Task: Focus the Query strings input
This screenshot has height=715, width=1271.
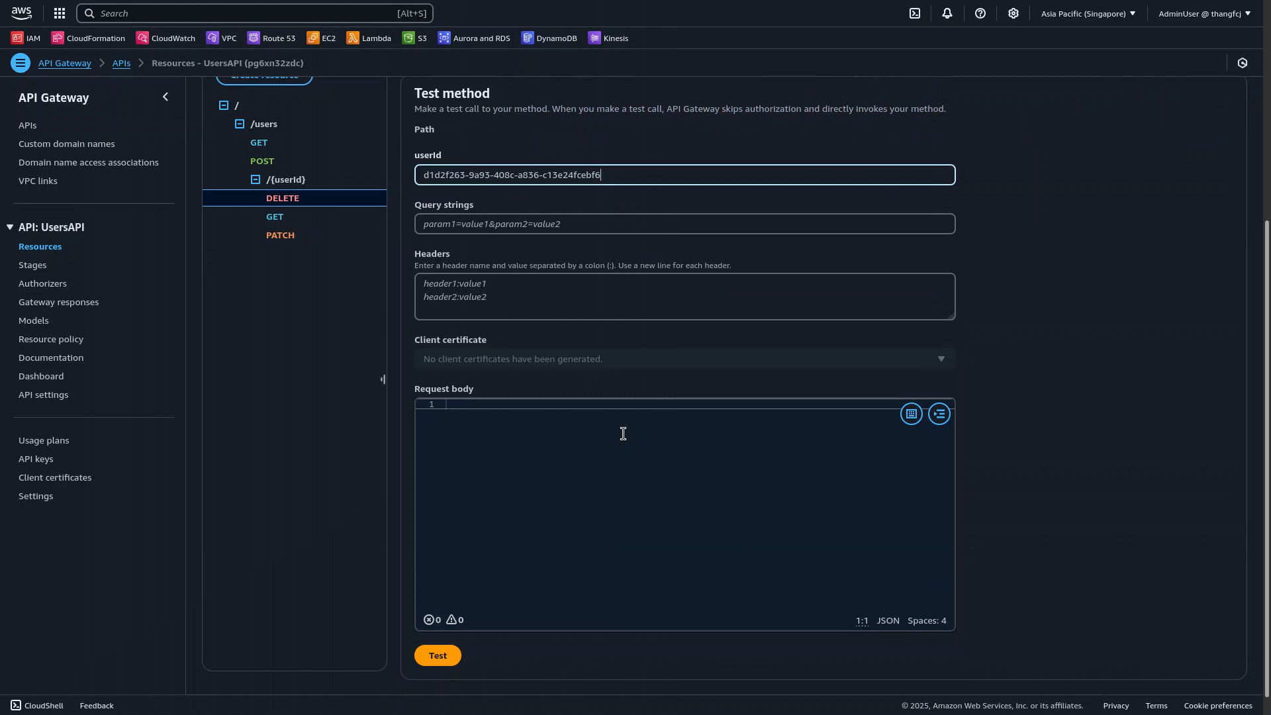Action: 684,224
